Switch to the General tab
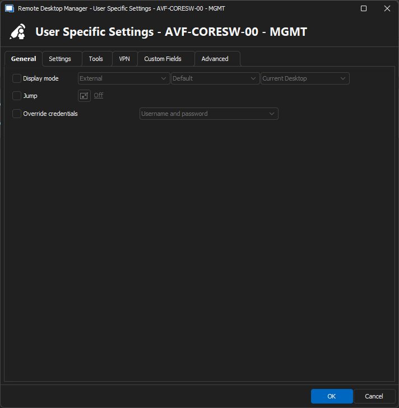 [24, 59]
